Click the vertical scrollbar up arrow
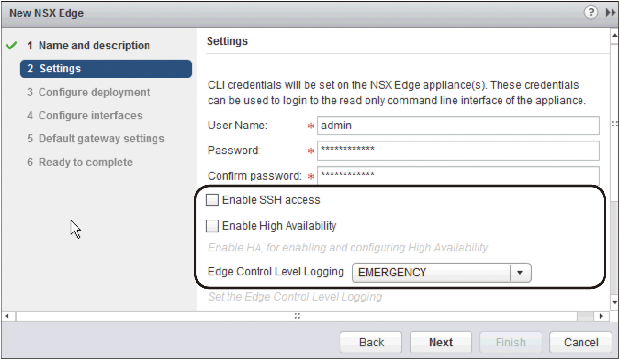The image size is (620, 361). tap(614, 36)
